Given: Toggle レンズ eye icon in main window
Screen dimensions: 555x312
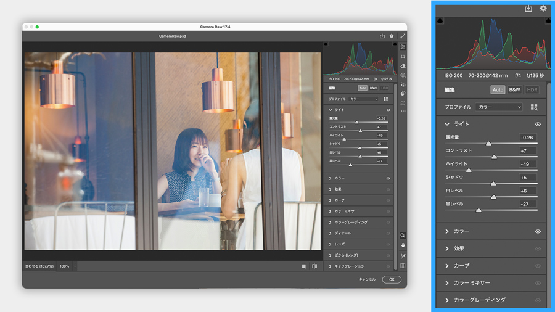Looking at the screenshot, I should click(x=388, y=244).
